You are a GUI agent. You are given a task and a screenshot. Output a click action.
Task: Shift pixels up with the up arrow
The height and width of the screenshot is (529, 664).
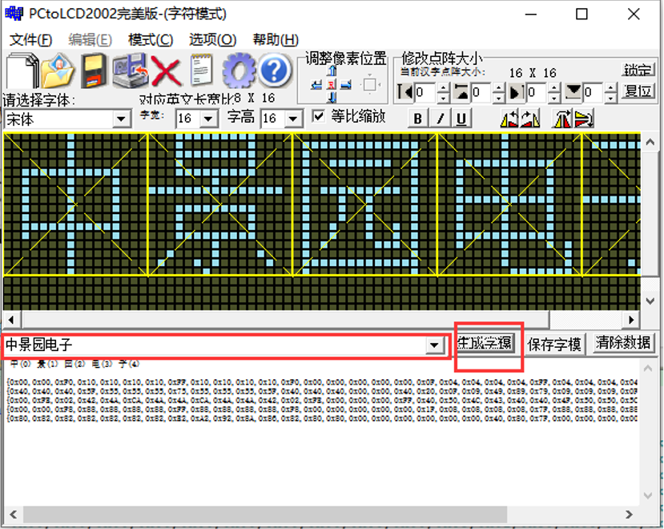(332, 71)
